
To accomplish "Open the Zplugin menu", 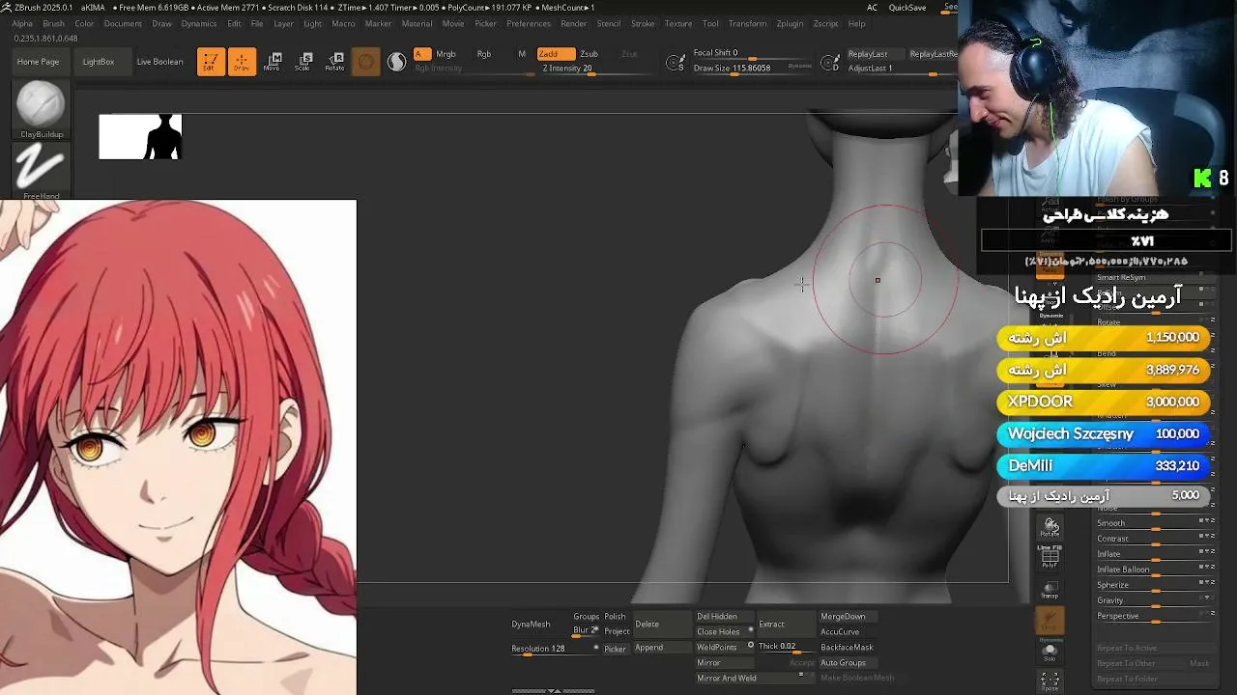I will (x=790, y=23).
